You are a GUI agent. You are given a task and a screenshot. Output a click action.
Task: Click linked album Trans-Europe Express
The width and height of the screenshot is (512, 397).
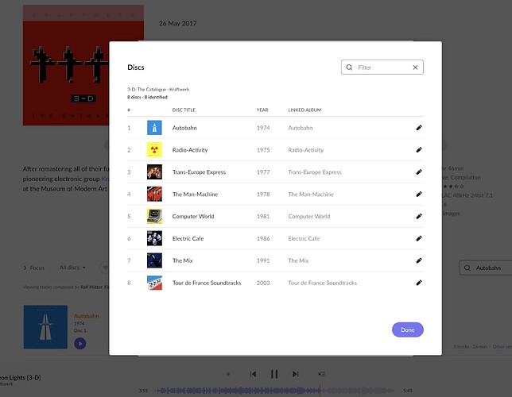[315, 172]
